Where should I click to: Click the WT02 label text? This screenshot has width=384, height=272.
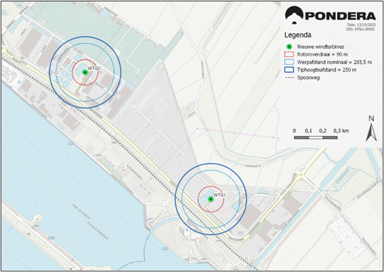(93, 68)
